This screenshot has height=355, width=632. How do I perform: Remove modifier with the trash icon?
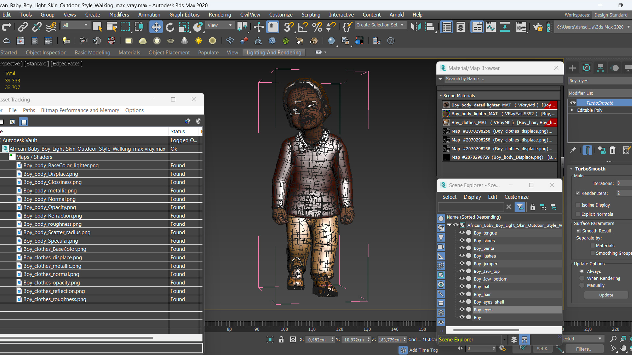[x=612, y=150]
